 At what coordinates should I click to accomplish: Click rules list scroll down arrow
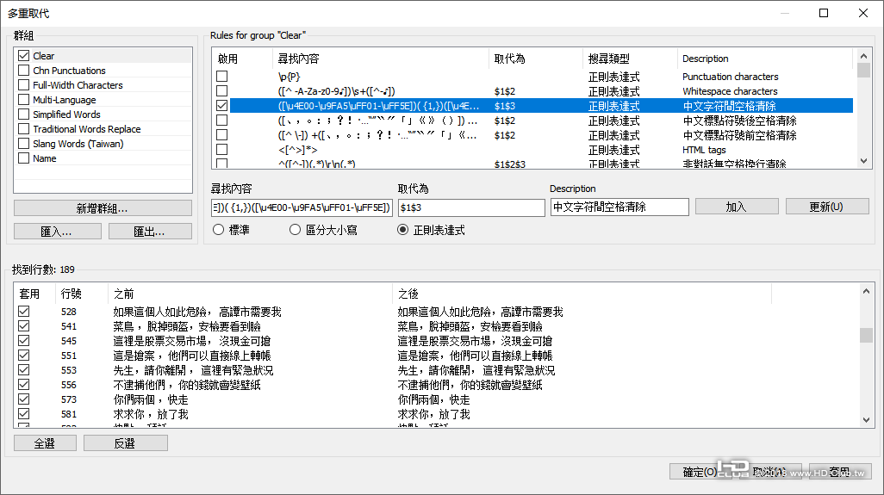point(863,161)
